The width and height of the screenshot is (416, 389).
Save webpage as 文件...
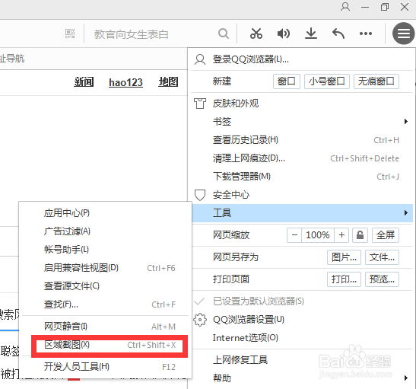[382, 257]
